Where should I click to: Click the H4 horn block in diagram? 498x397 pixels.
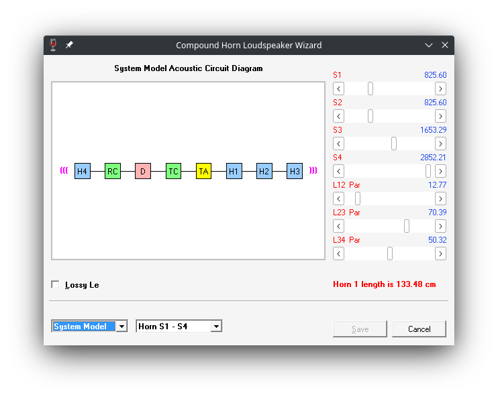tap(83, 171)
